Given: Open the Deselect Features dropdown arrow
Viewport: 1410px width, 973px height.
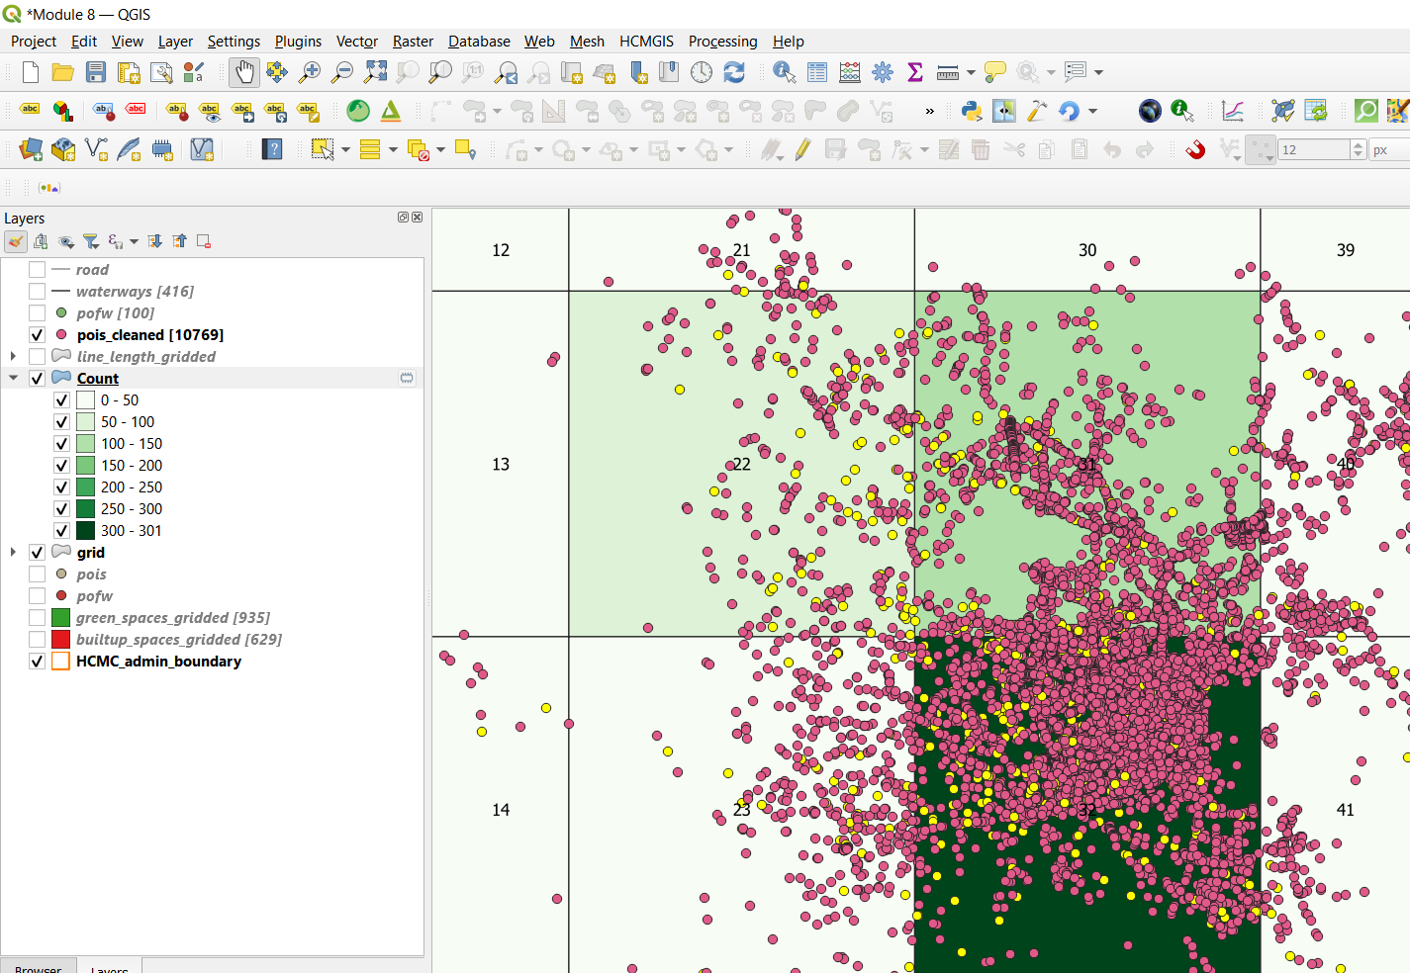Looking at the screenshot, I should [440, 150].
